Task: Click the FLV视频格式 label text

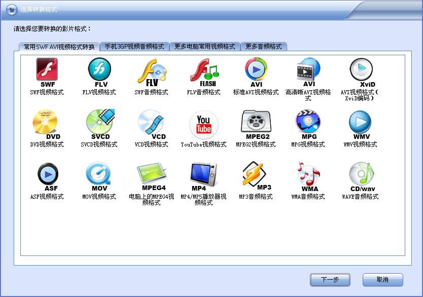Action: pyautogui.click(x=99, y=92)
